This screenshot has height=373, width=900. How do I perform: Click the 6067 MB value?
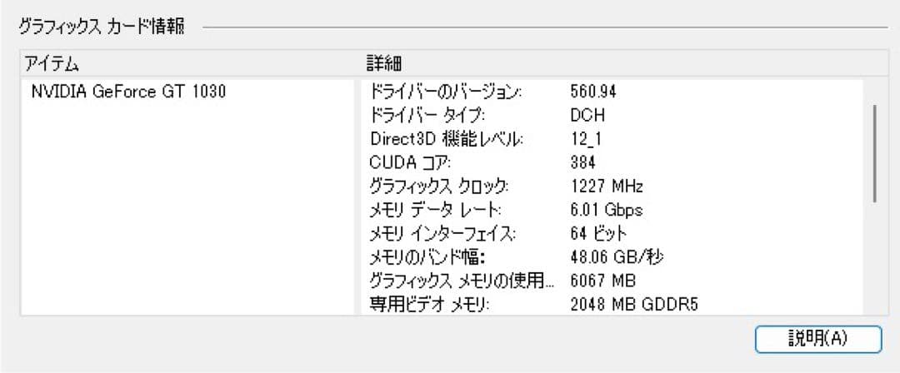pos(602,281)
